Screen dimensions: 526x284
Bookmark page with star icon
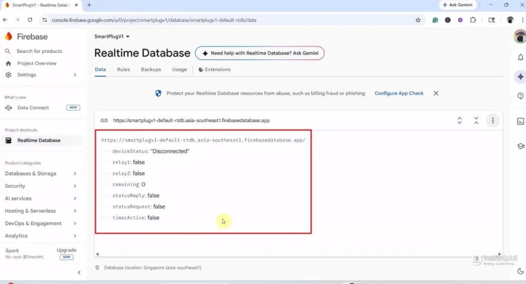(418, 20)
